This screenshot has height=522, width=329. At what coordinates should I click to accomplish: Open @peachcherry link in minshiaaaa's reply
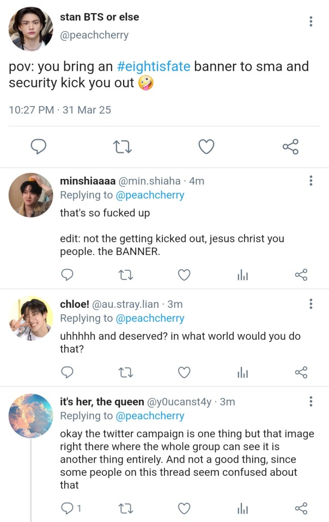[150, 195]
